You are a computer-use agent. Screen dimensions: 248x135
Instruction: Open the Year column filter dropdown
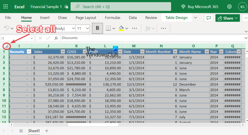click(221, 51)
